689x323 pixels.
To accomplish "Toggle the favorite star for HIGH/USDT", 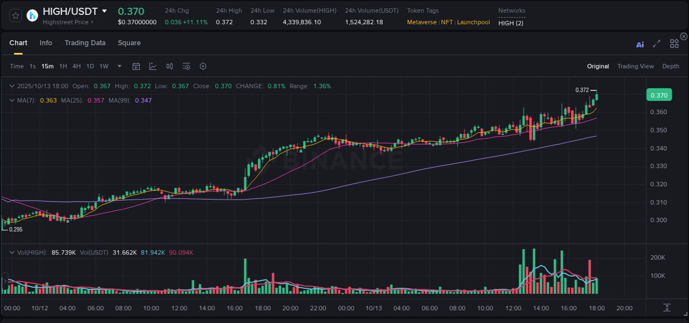I will tap(15, 15).
